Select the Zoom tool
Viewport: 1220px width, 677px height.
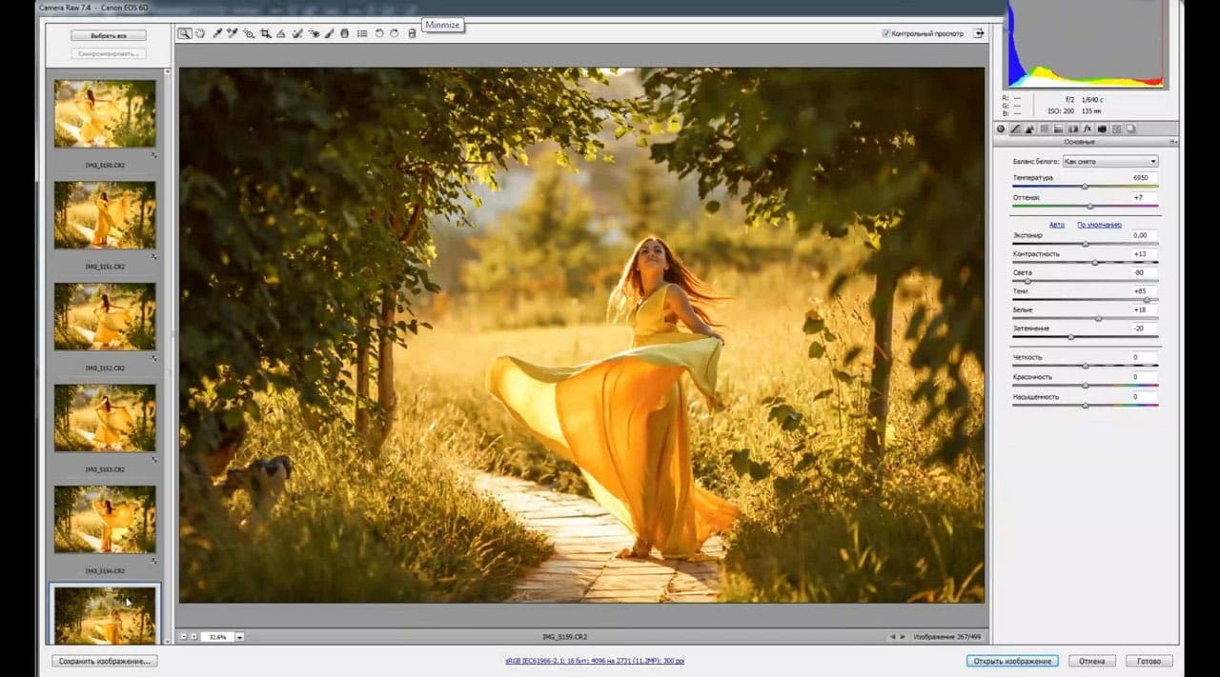(185, 33)
